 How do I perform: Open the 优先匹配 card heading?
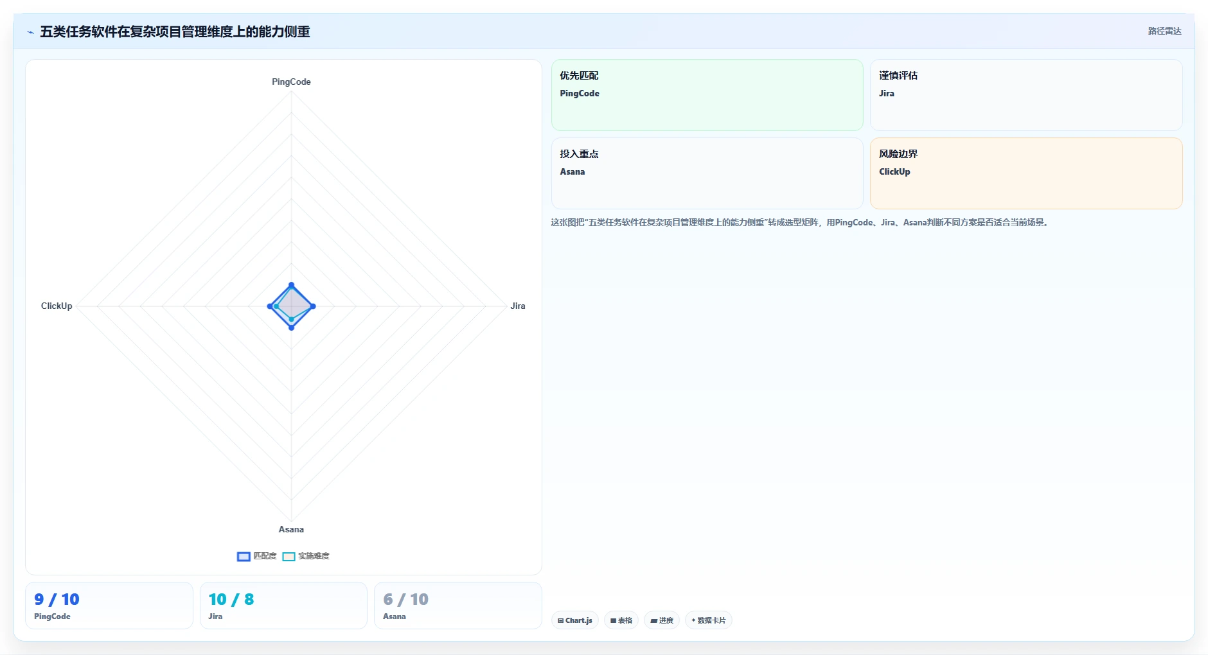pos(579,76)
